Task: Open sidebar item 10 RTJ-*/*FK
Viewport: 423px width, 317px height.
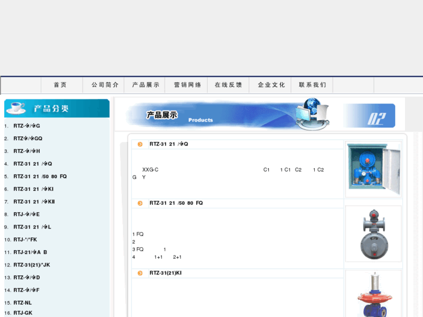Action: (25, 240)
